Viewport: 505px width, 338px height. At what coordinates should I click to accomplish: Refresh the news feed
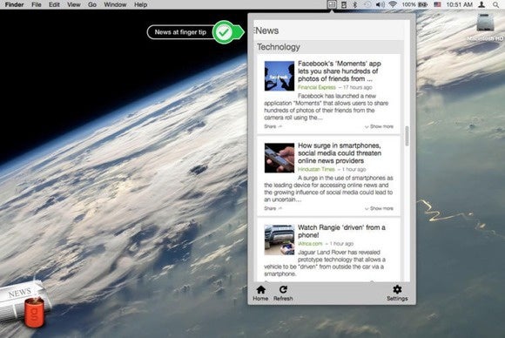pos(283,294)
